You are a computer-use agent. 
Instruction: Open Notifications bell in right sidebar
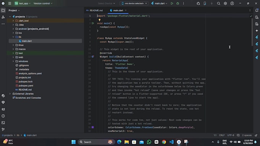257,10
